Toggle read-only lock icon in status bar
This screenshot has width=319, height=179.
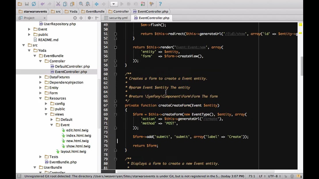(x=285, y=176)
